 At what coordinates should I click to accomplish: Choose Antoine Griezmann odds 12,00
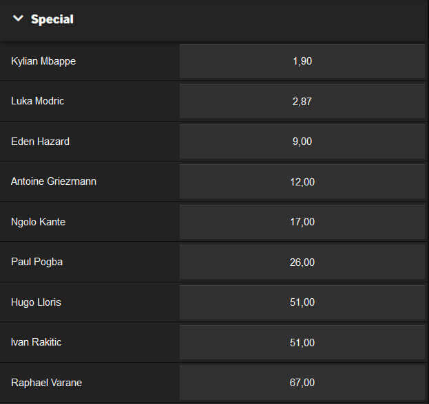tap(302, 182)
